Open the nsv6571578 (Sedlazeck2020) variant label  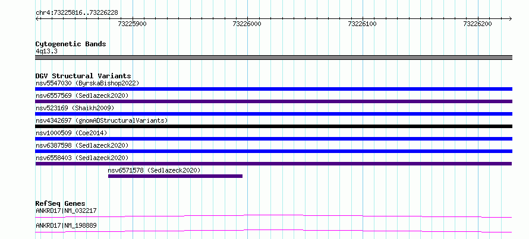point(154,170)
